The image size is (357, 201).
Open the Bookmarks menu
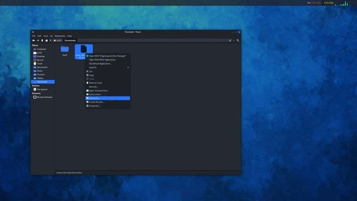tap(60, 36)
